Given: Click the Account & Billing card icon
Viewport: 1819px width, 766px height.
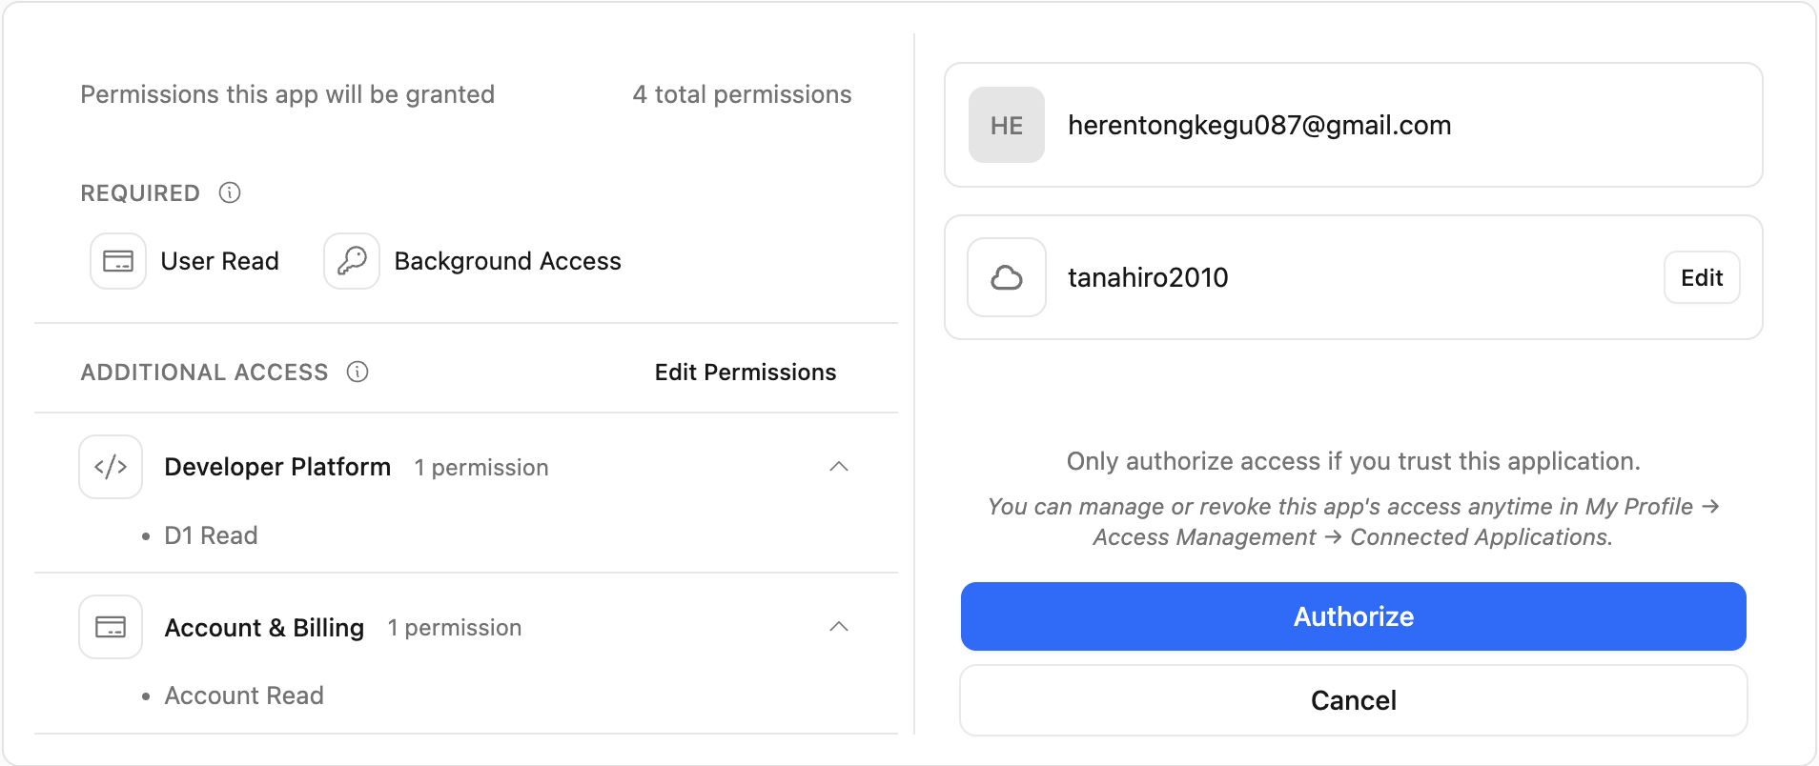Looking at the screenshot, I should pos(111,627).
